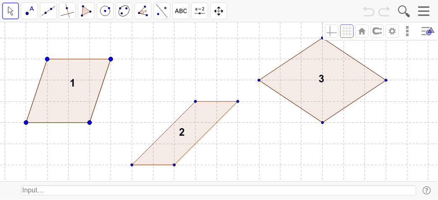Click left vertex of rhombus 3
Viewport: 438px width, 200px height.
click(x=259, y=80)
